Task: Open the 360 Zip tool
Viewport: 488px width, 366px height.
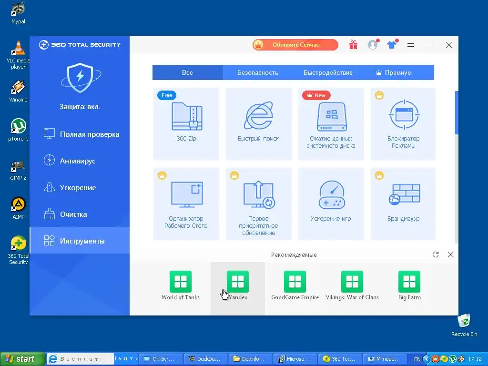Action: (x=186, y=123)
